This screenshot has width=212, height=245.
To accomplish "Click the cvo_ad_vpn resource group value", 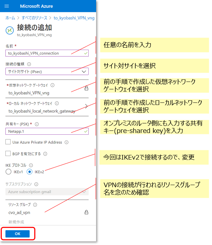I will [x=19, y=212].
